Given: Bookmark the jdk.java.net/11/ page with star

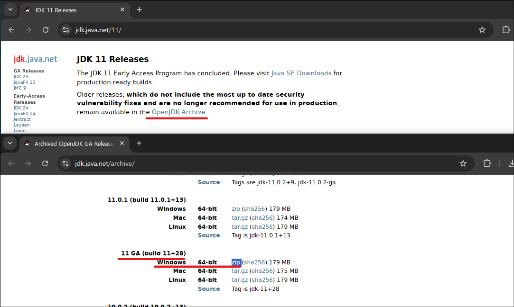Looking at the screenshot, I should click(482, 30).
